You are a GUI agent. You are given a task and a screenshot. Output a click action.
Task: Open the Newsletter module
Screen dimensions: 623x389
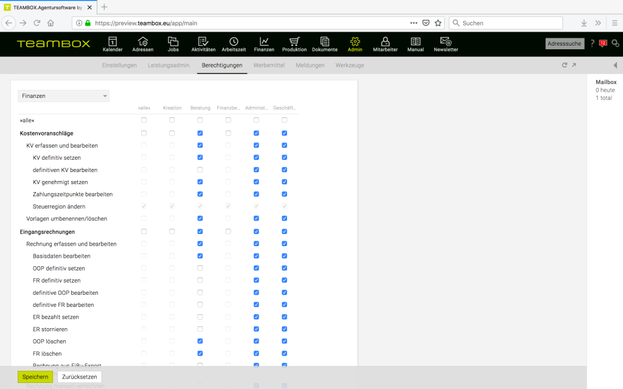pyautogui.click(x=446, y=44)
